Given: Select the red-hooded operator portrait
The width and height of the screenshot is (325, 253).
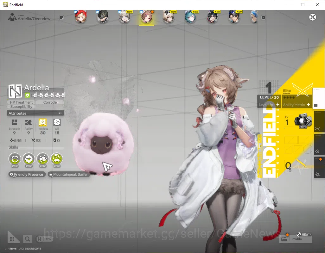Looking at the screenshot, I should pyautogui.click(x=81, y=17).
